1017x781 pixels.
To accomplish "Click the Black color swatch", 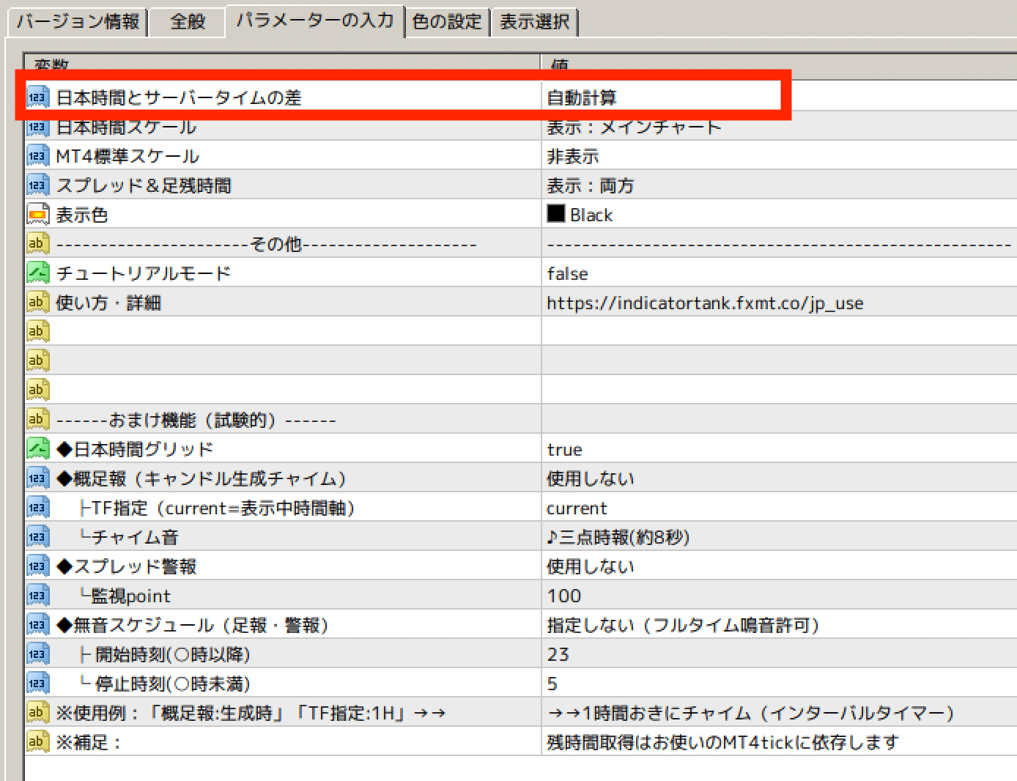I will (556, 214).
